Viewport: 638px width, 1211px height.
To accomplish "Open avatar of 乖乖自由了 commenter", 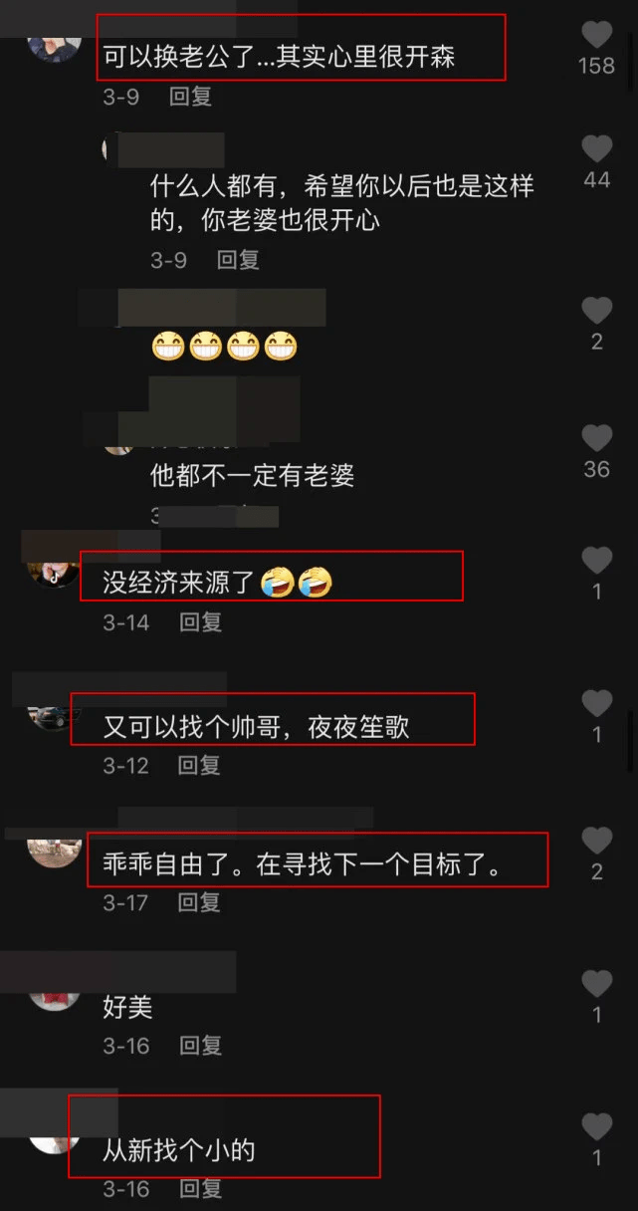I will 54,853.
